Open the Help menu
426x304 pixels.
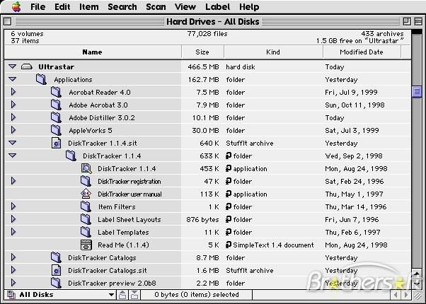pyautogui.click(x=249, y=7)
